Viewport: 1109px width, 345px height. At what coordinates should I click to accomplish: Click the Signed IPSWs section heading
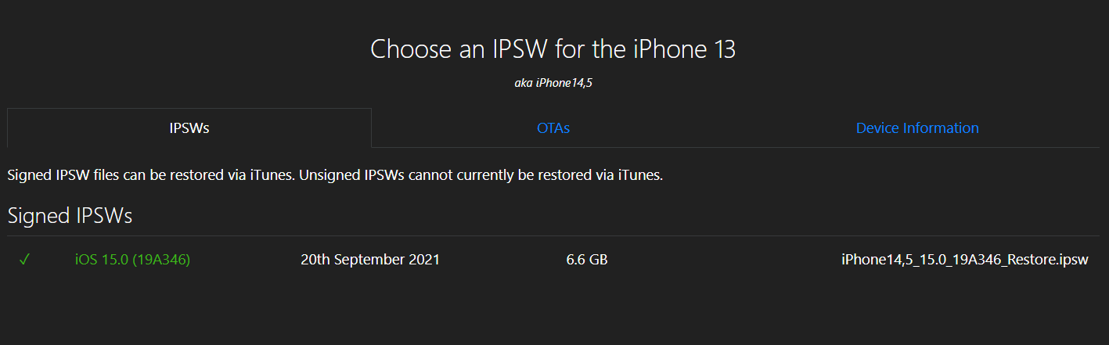click(x=70, y=216)
